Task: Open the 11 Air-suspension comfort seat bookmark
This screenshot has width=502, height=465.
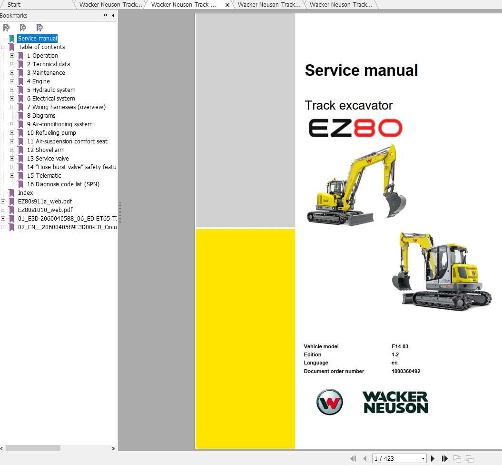Action: pyautogui.click(x=67, y=142)
